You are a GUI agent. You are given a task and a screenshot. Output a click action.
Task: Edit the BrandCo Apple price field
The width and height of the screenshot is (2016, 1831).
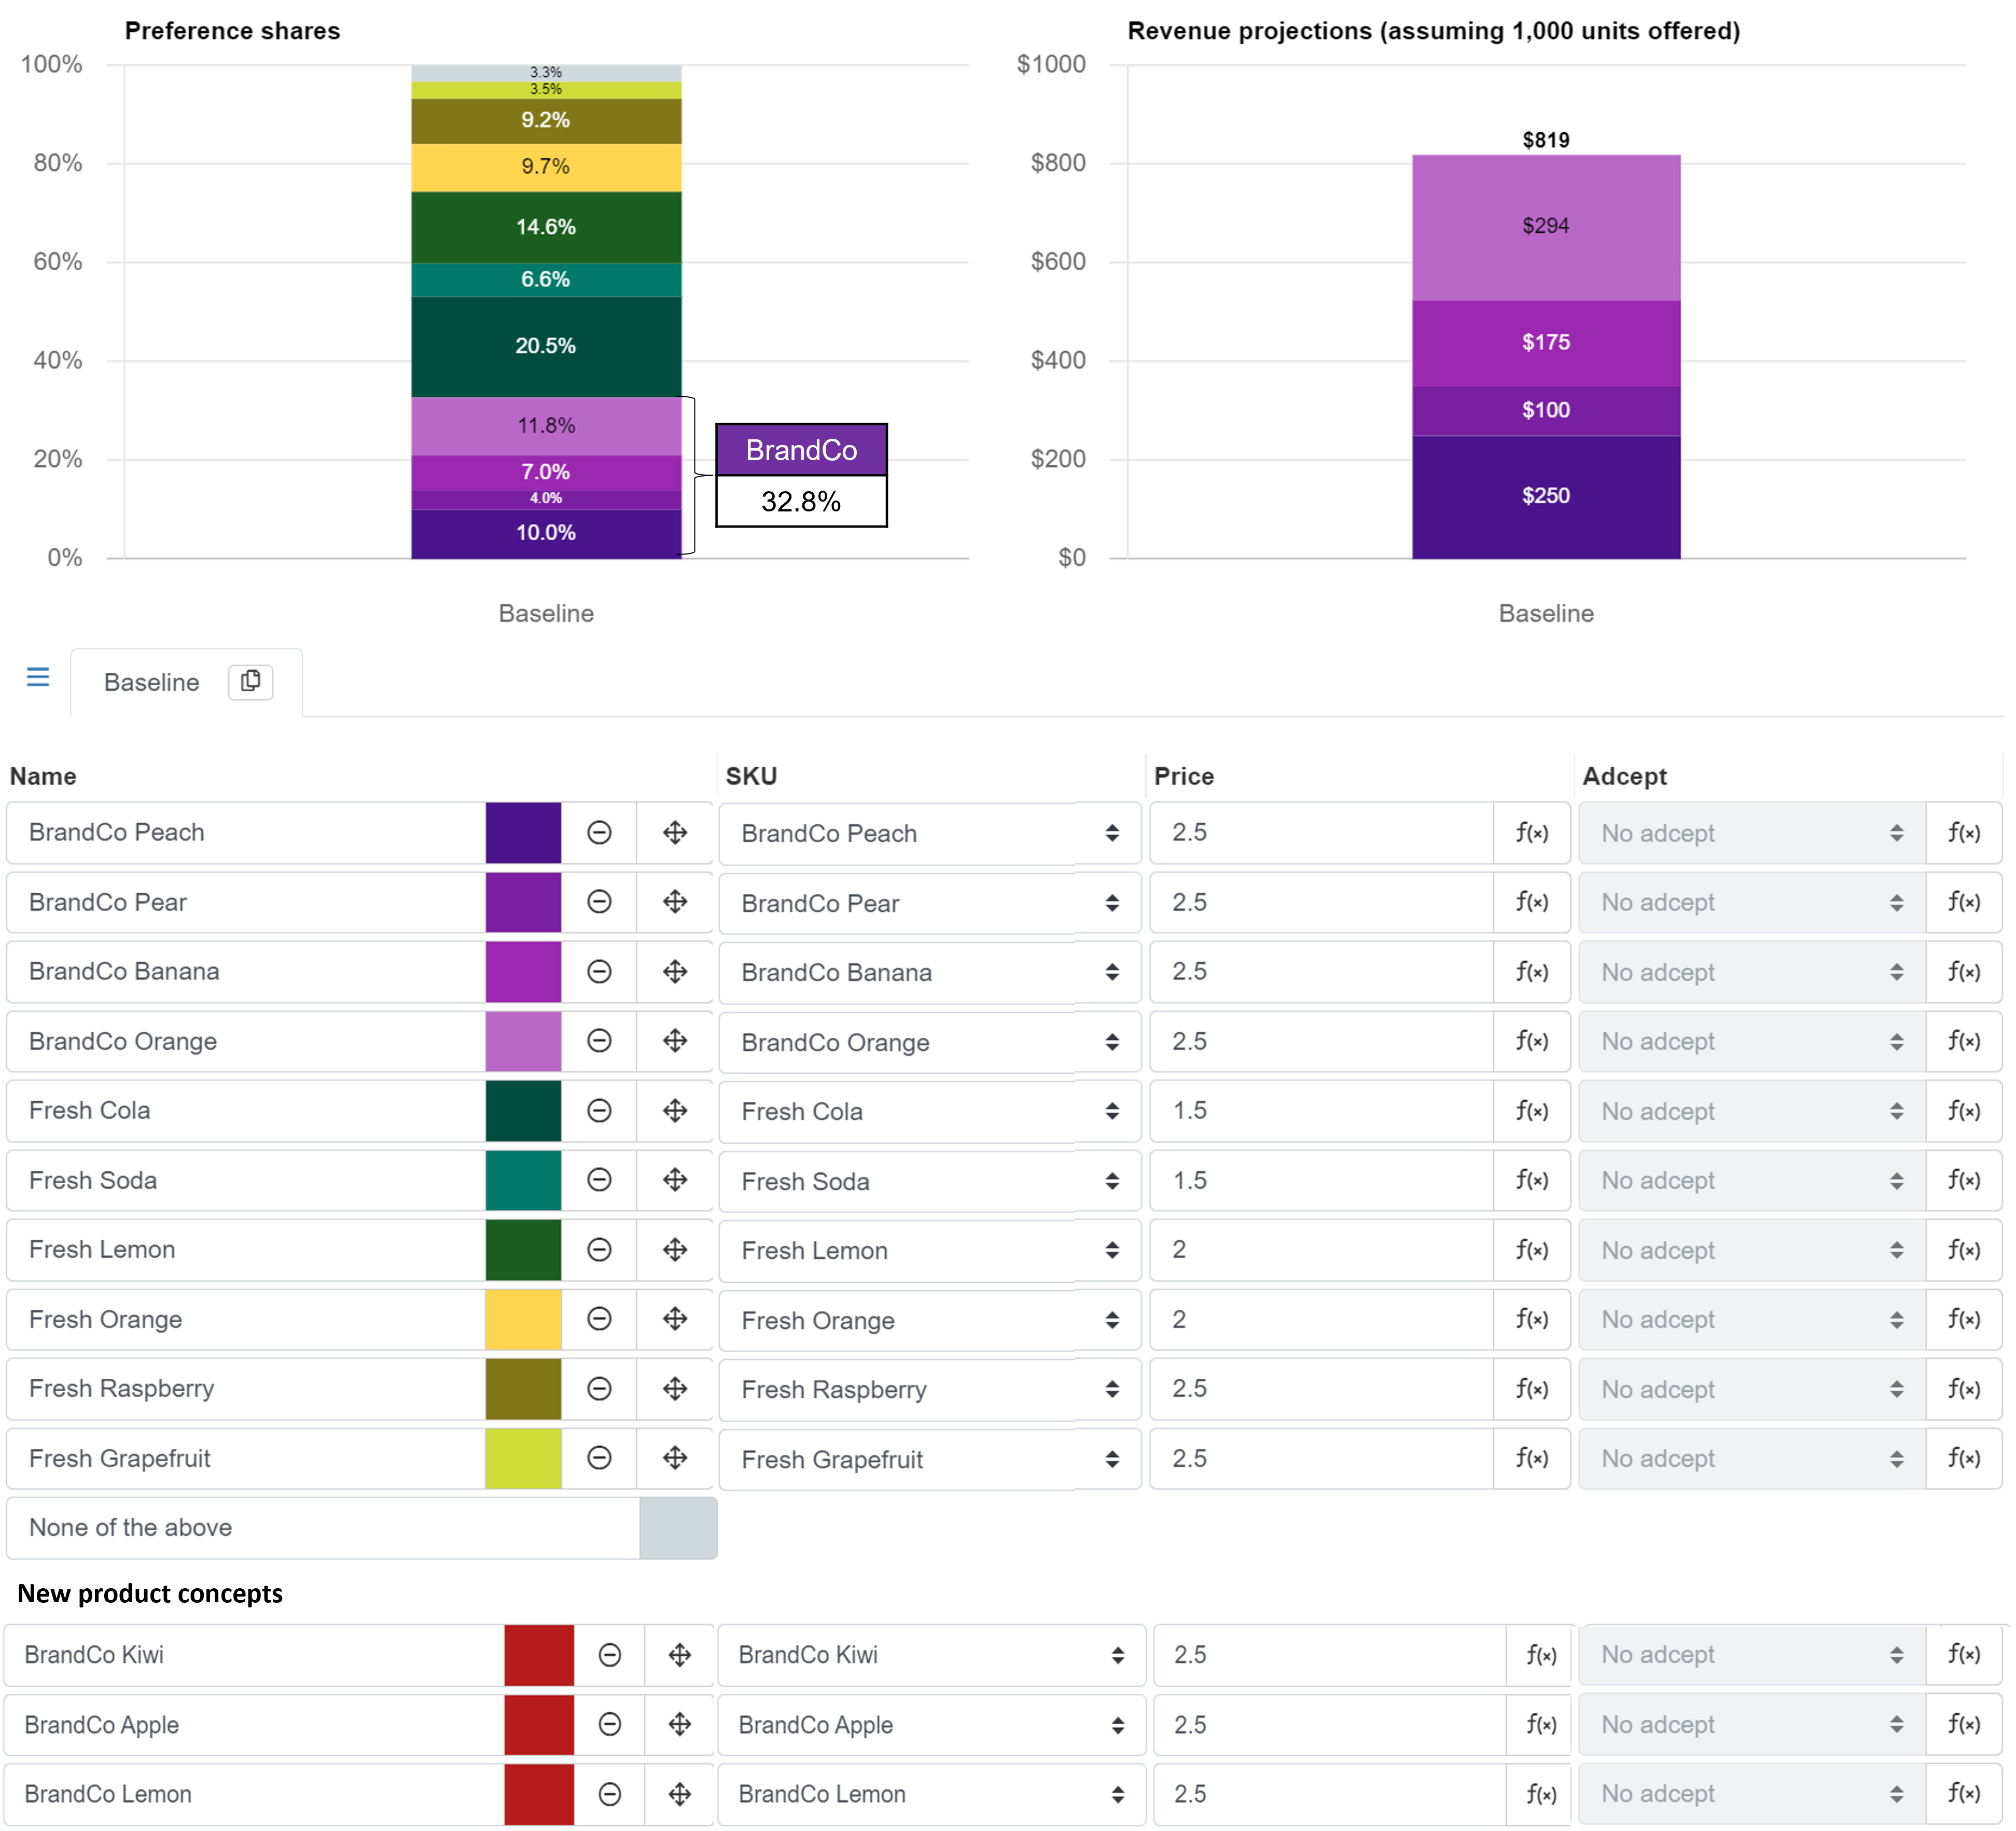1330,1724
